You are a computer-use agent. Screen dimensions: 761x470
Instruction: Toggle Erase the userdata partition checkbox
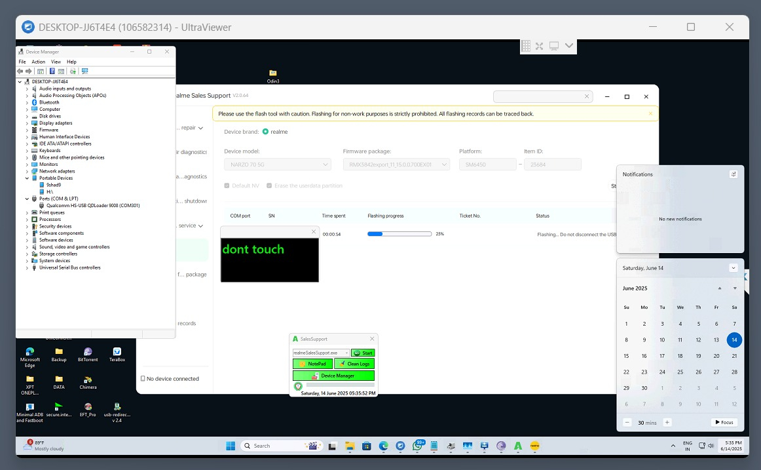click(270, 186)
